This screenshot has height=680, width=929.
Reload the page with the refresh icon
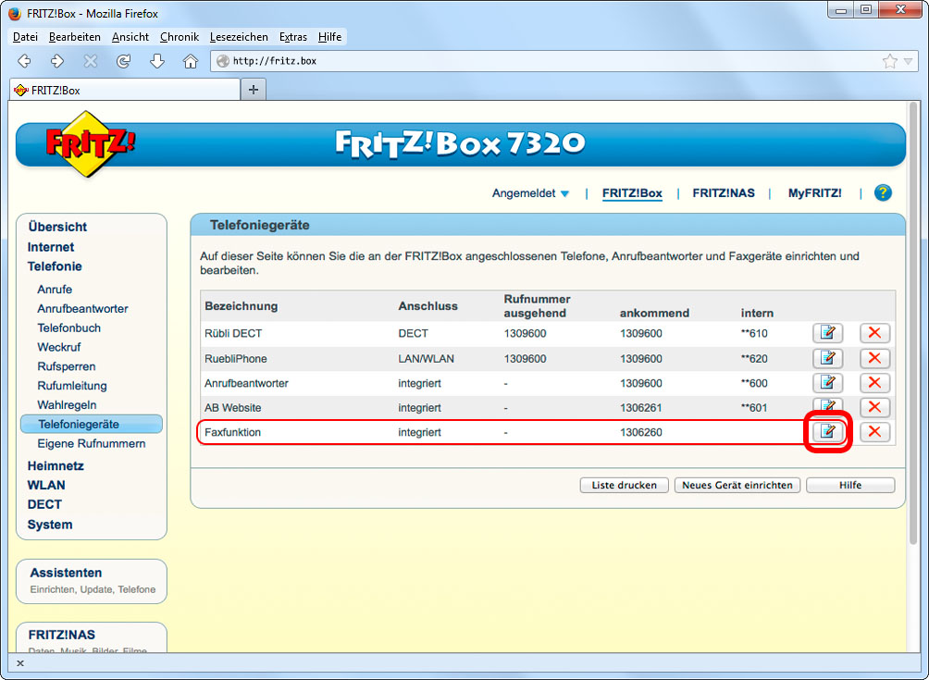coord(123,60)
